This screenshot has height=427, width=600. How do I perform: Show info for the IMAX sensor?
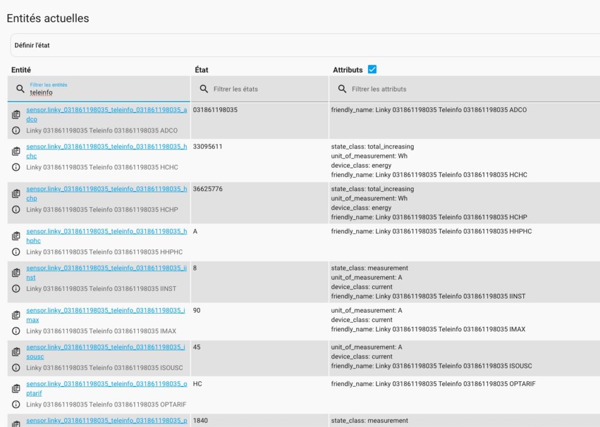(16, 331)
